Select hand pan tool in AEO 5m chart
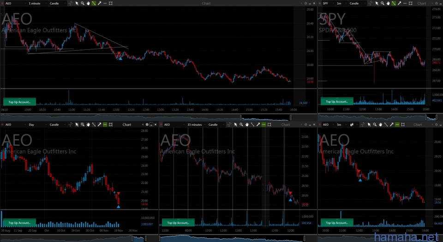Image resolution: width=443 pixels, height=242 pixels. click(381, 124)
